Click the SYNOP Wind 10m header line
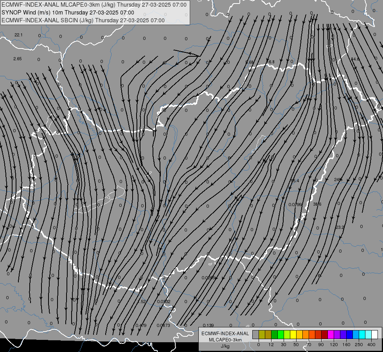This screenshot has height=352, width=383. point(68,13)
